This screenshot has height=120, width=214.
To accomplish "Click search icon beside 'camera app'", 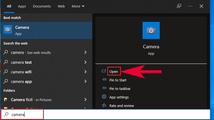I will [6, 81].
